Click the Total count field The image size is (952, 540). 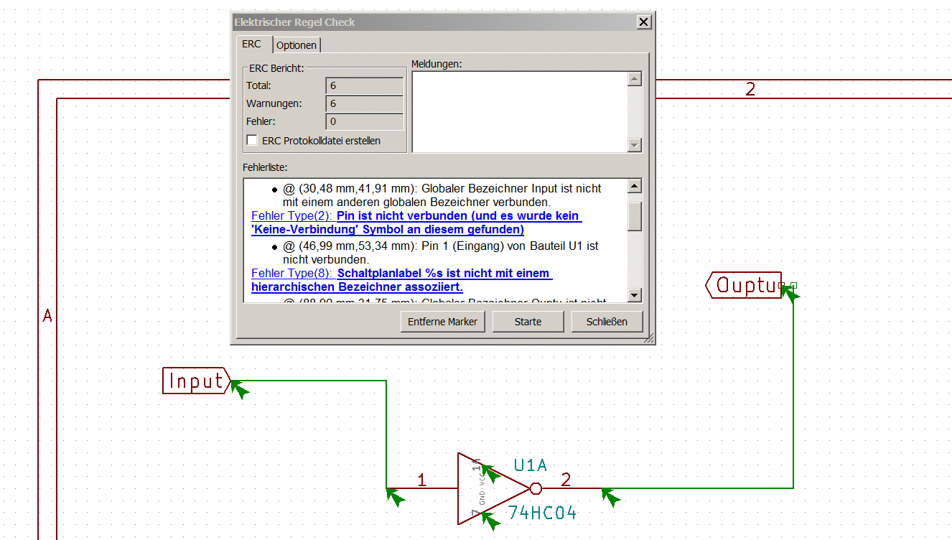[x=365, y=85]
